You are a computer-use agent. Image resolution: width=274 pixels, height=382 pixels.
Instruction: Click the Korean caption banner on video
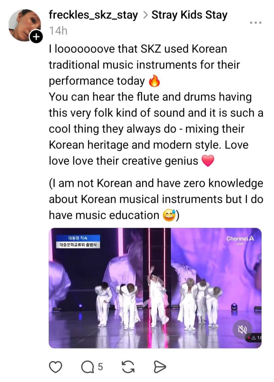point(78,242)
